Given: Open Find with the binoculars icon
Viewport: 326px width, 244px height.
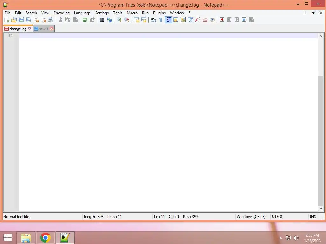Looking at the screenshot, I should 102,20.
